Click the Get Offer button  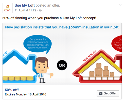pos(108,93)
